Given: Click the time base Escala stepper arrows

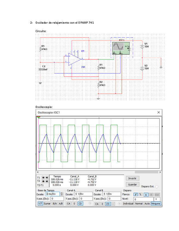Looking at the screenshot, I should 61,194.
